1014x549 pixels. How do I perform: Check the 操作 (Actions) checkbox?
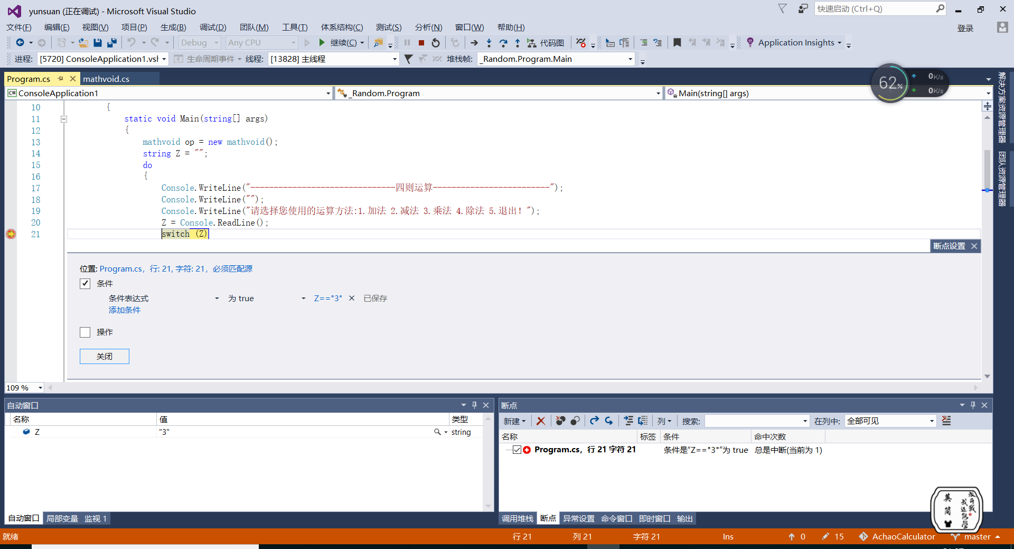coord(85,332)
